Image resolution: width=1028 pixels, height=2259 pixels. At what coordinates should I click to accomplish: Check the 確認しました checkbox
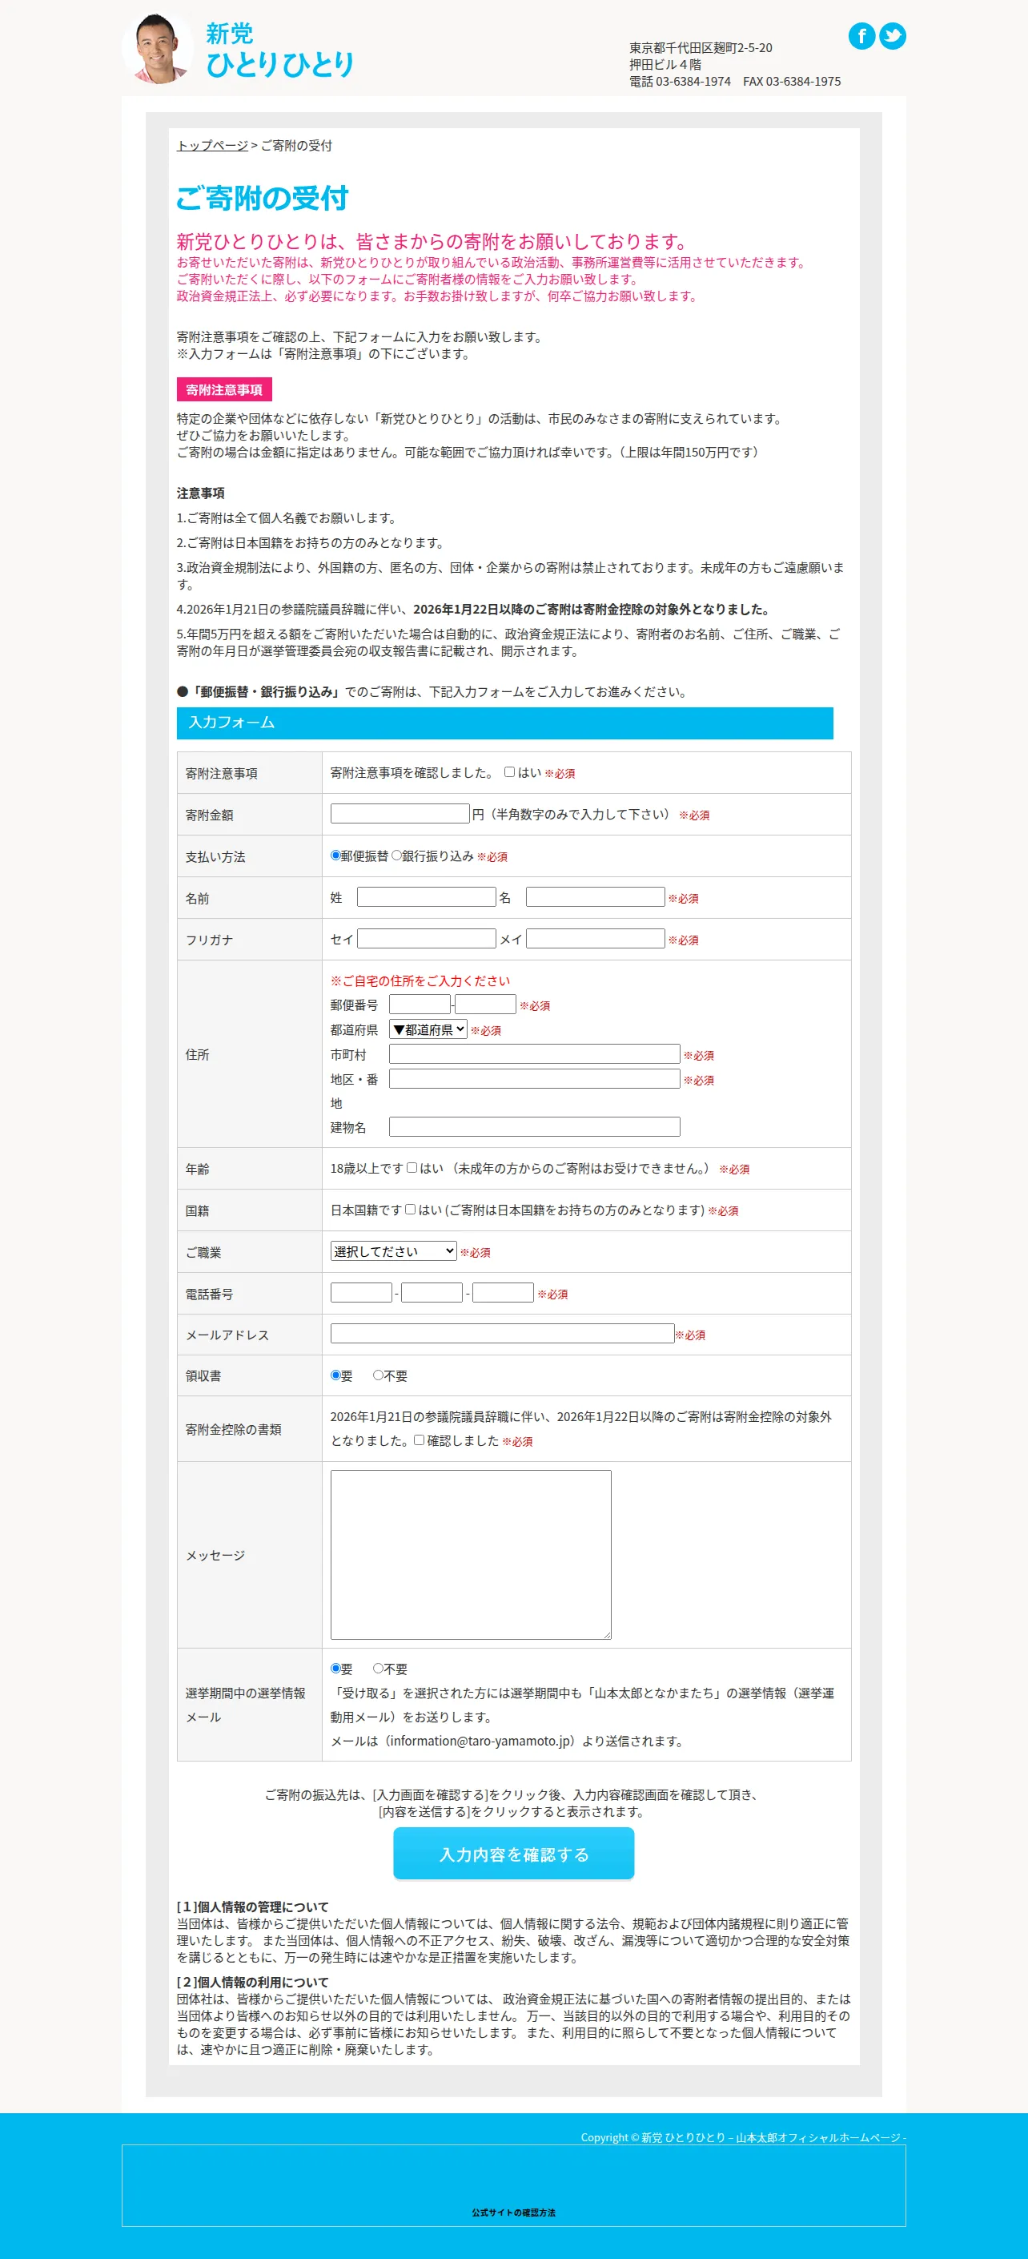pos(419,1440)
